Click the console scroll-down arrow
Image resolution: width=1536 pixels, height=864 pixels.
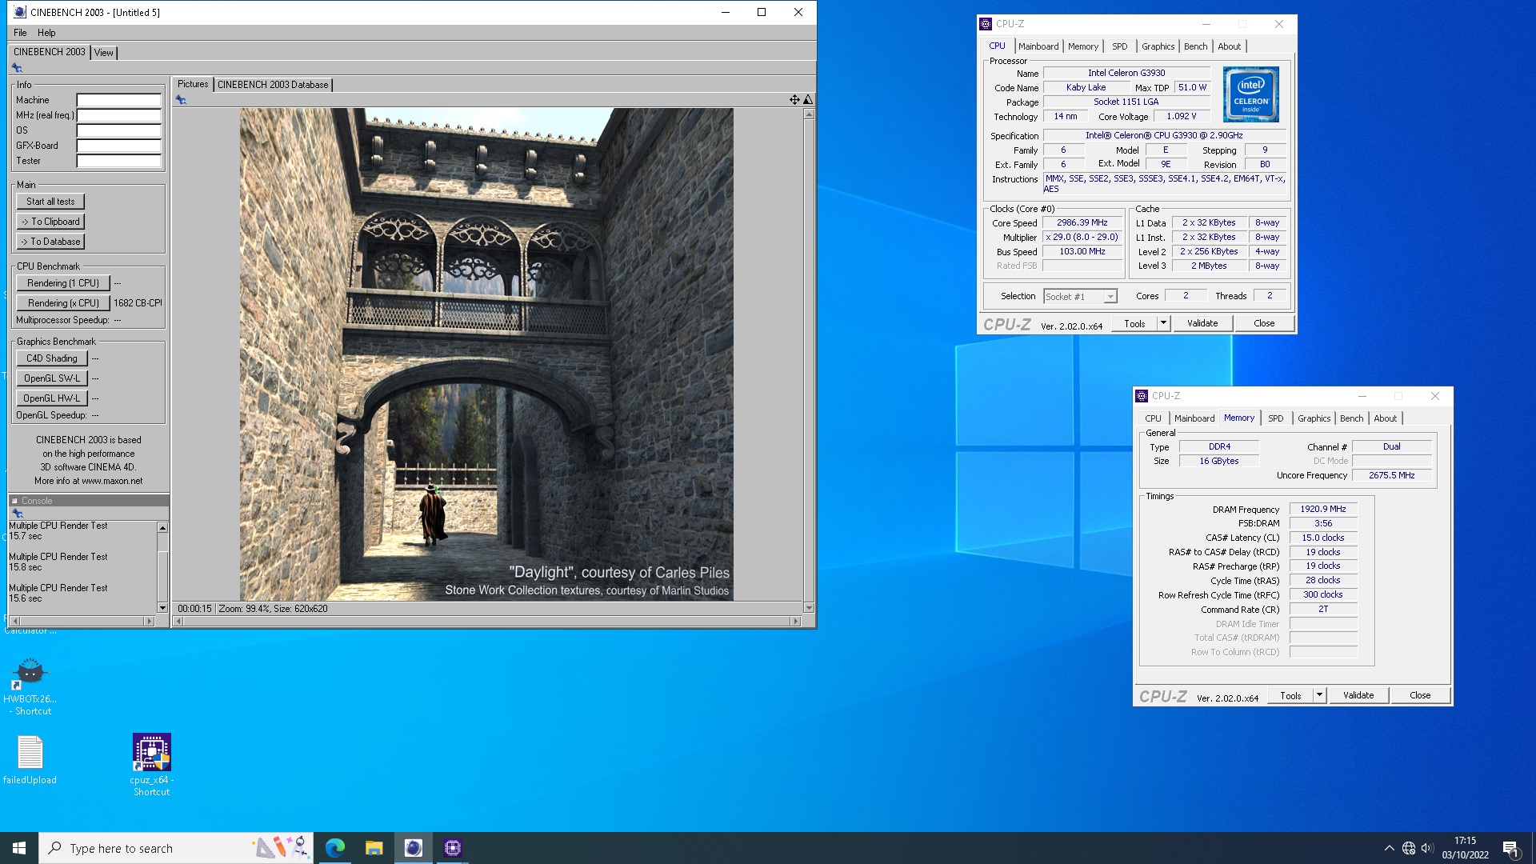click(x=162, y=608)
